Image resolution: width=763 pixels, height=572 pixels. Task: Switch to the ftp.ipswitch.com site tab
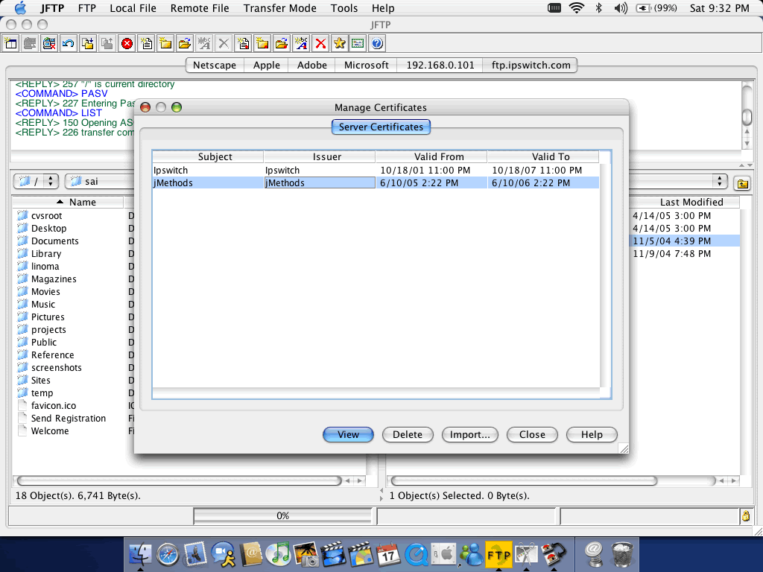(531, 66)
